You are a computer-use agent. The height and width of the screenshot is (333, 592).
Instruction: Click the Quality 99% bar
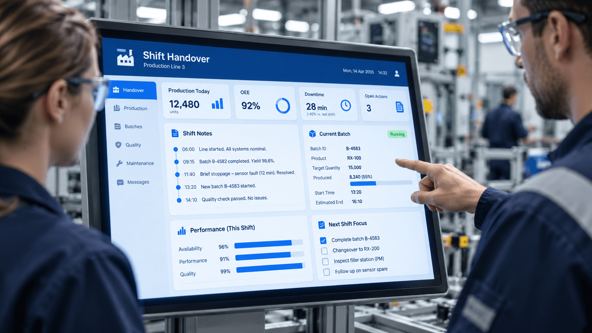pyautogui.click(x=271, y=268)
